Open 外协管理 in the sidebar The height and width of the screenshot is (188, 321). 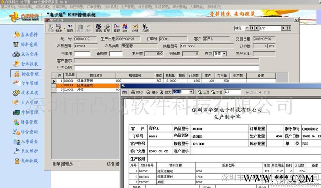point(25,112)
